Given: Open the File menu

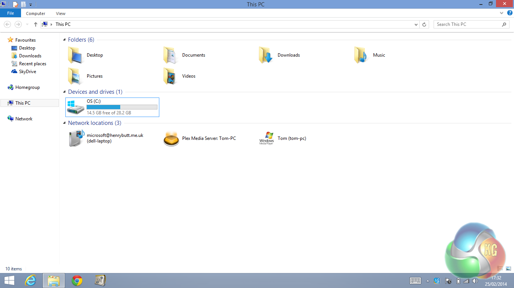Looking at the screenshot, I should (11, 13).
